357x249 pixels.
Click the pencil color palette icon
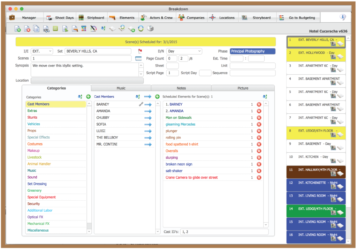click(x=93, y=29)
